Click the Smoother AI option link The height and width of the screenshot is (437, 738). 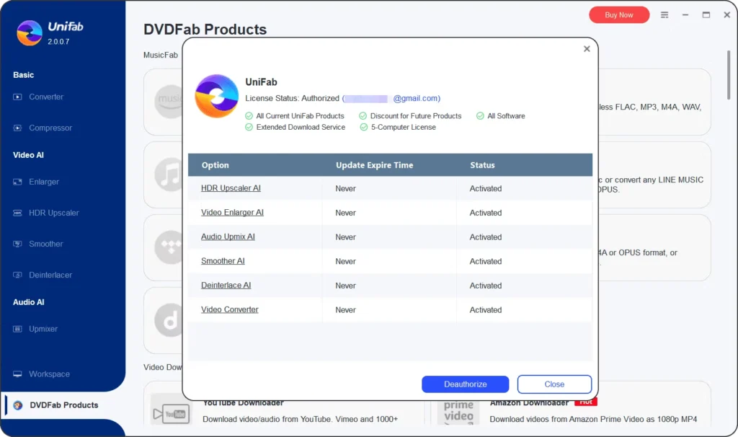tap(223, 261)
